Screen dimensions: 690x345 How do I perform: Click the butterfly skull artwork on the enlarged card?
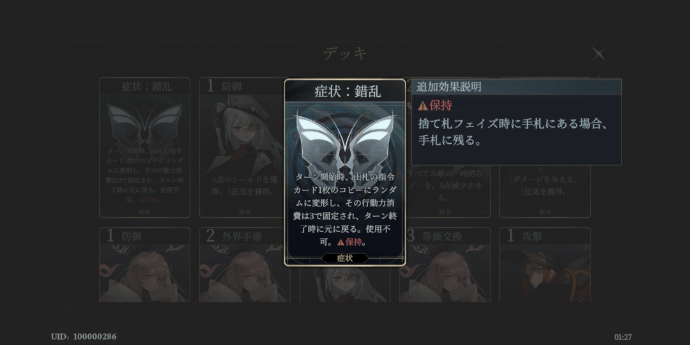pyautogui.click(x=344, y=139)
